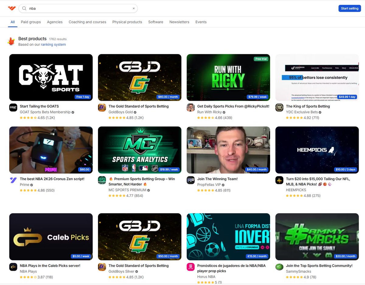This screenshot has height=285, width=365.
Task: Select the Software tab
Action: coord(156,22)
